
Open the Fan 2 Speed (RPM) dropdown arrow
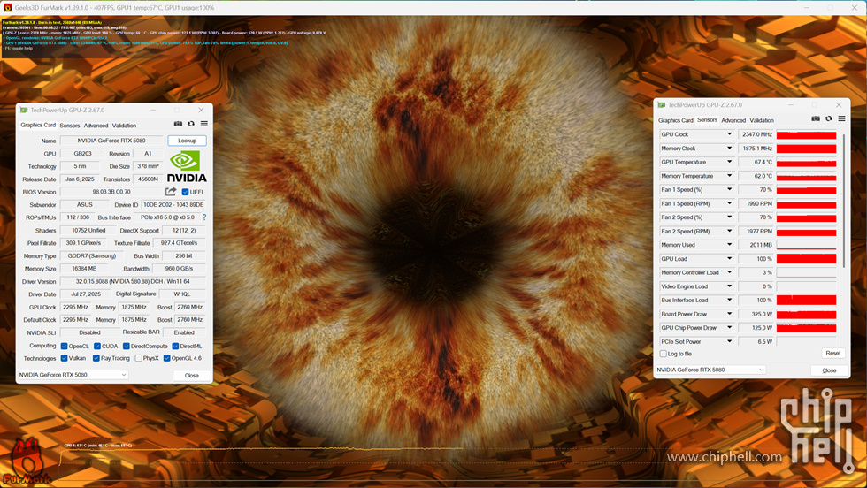point(729,231)
